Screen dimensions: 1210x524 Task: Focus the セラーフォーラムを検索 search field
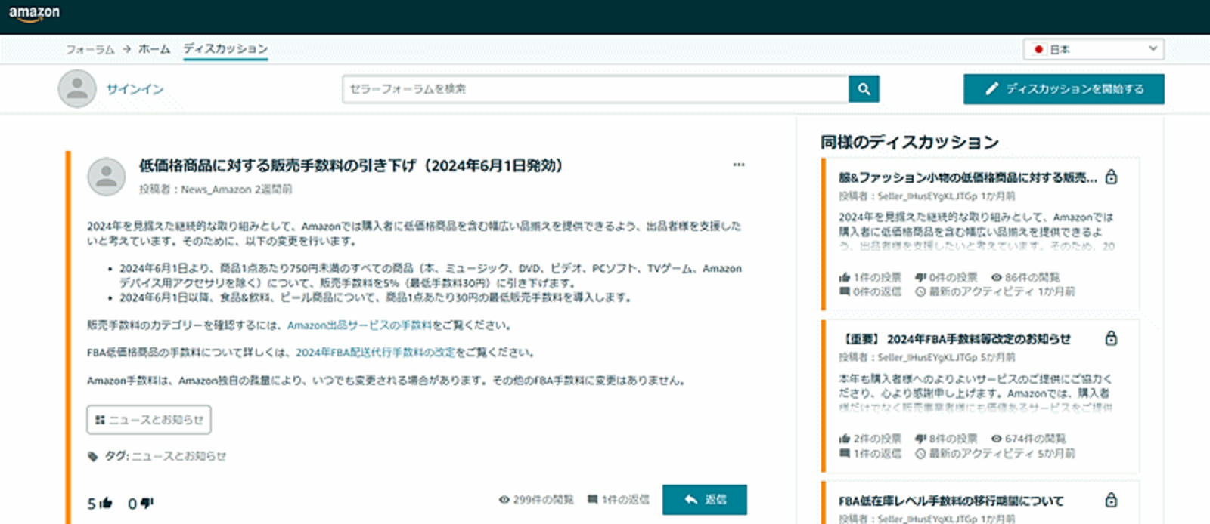tap(595, 89)
